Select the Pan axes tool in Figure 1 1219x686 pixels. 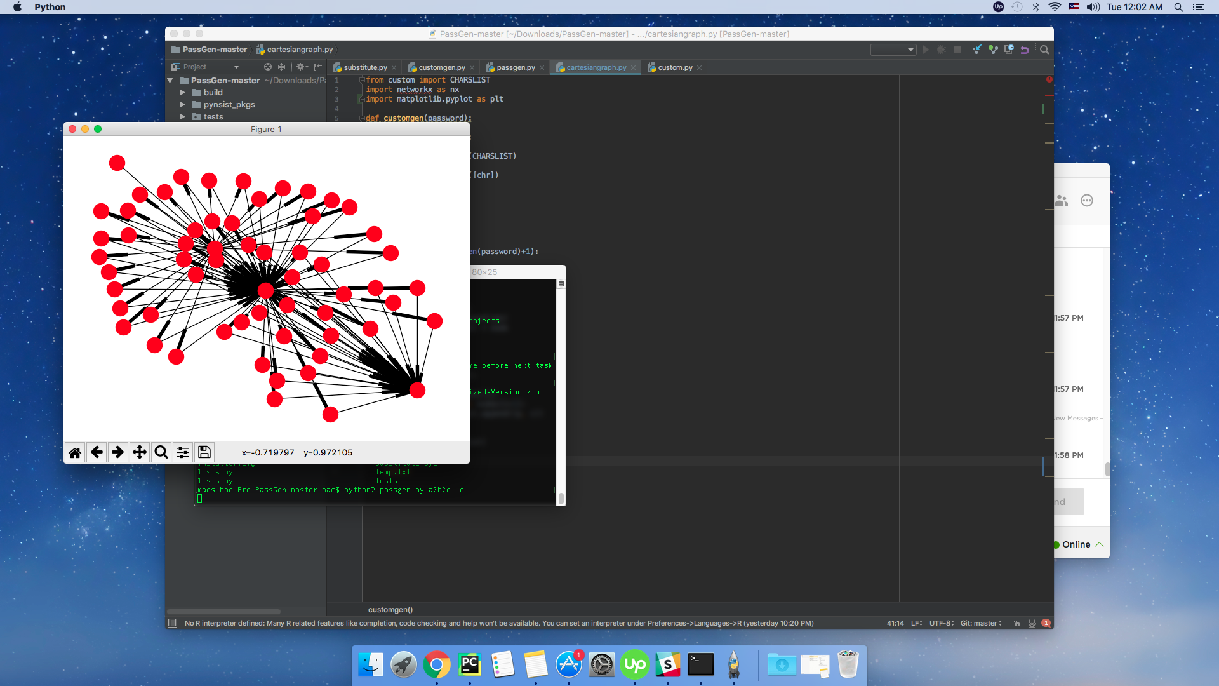click(140, 452)
